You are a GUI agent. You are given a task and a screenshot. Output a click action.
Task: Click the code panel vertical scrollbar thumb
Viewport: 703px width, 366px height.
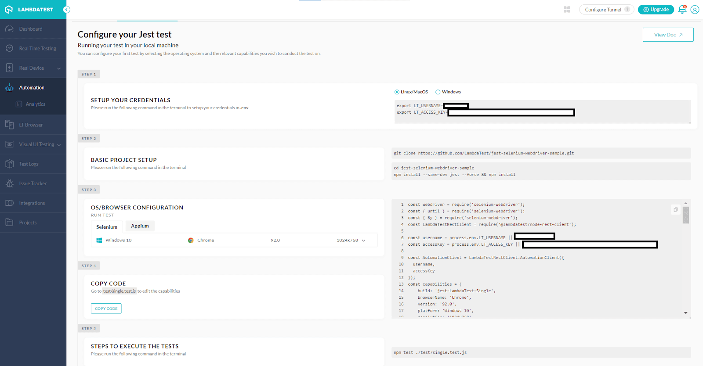[685, 215]
